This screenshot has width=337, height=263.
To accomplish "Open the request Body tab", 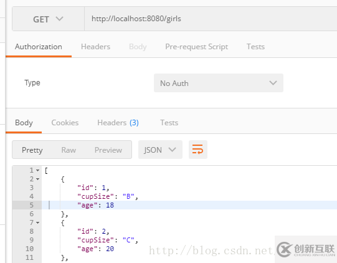I will 138,47.
